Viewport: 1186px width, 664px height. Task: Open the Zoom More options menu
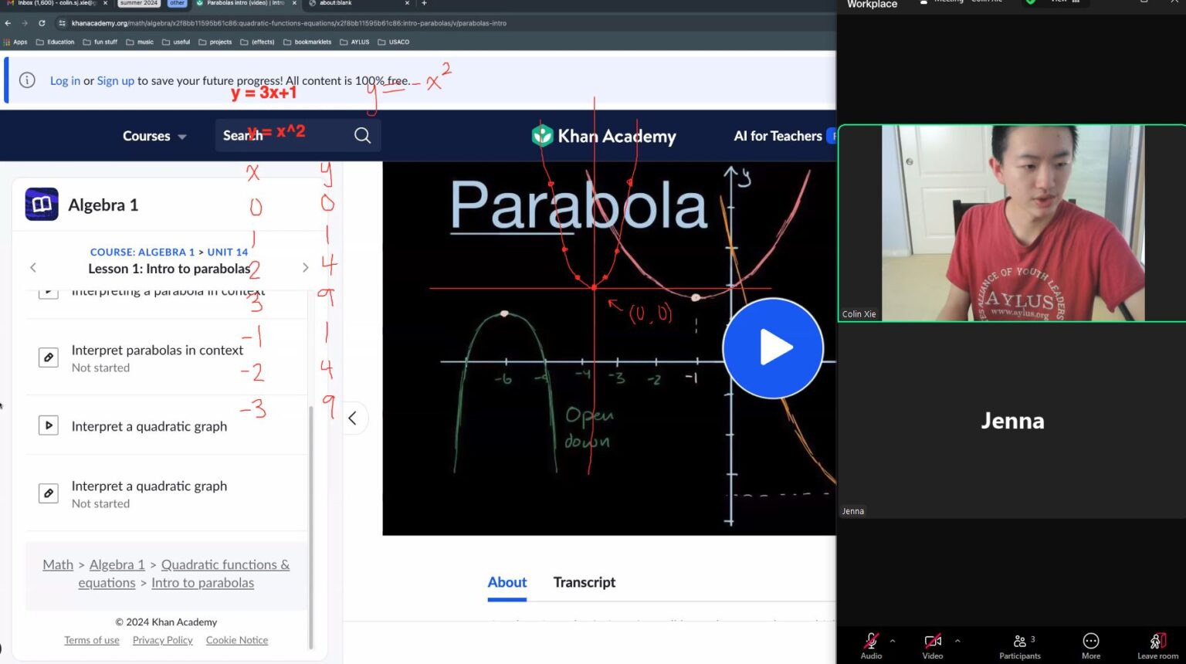(x=1091, y=645)
